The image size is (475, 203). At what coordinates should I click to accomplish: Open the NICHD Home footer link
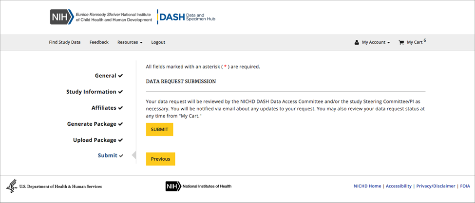coord(367,186)
